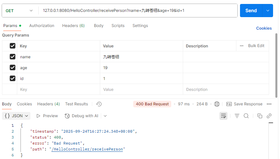280x159 pixels.
Task: Click the 264 B response size
Action: pos(202,104)
